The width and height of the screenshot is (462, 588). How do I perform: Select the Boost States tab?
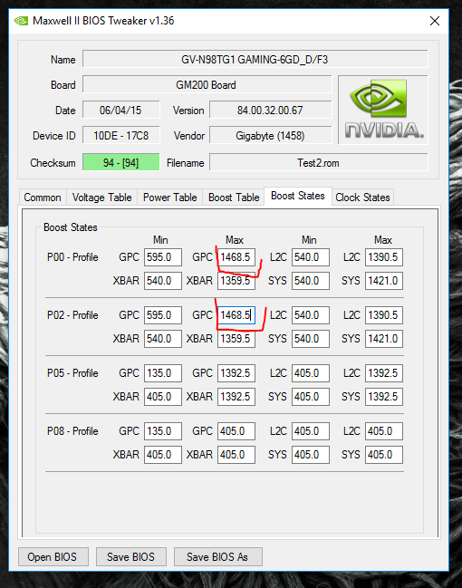point(298,196)
